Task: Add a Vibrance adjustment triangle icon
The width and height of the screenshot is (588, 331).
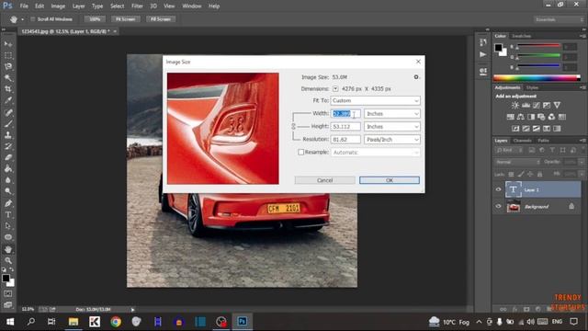Action: (557, 106)
